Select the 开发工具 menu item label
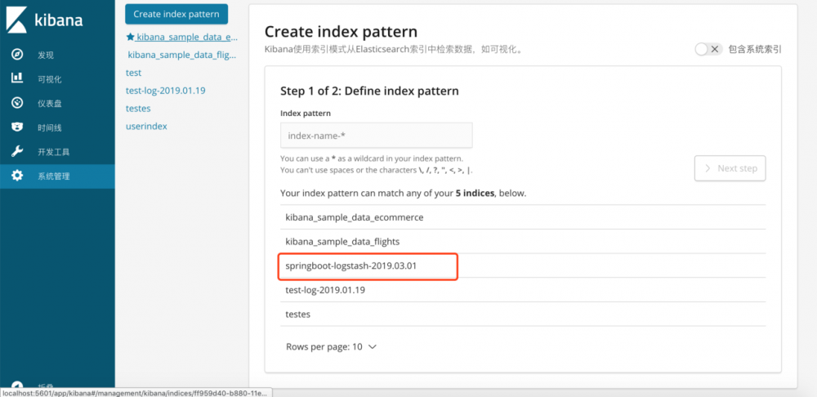The width and height of the screenshot is (817, 397). point(54,152)
